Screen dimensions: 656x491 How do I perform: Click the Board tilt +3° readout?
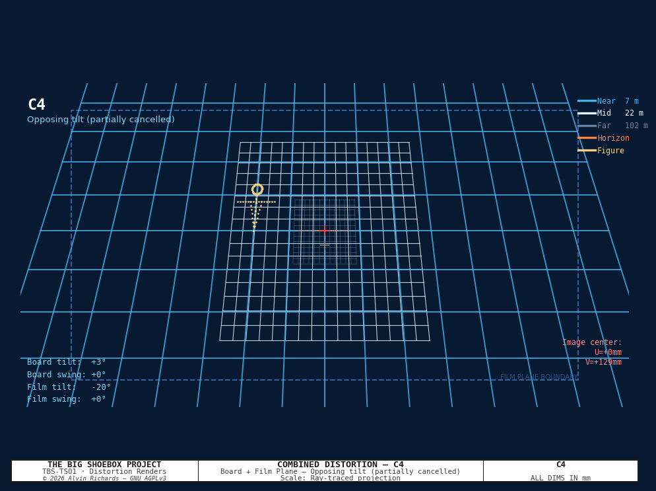(67, 362)
